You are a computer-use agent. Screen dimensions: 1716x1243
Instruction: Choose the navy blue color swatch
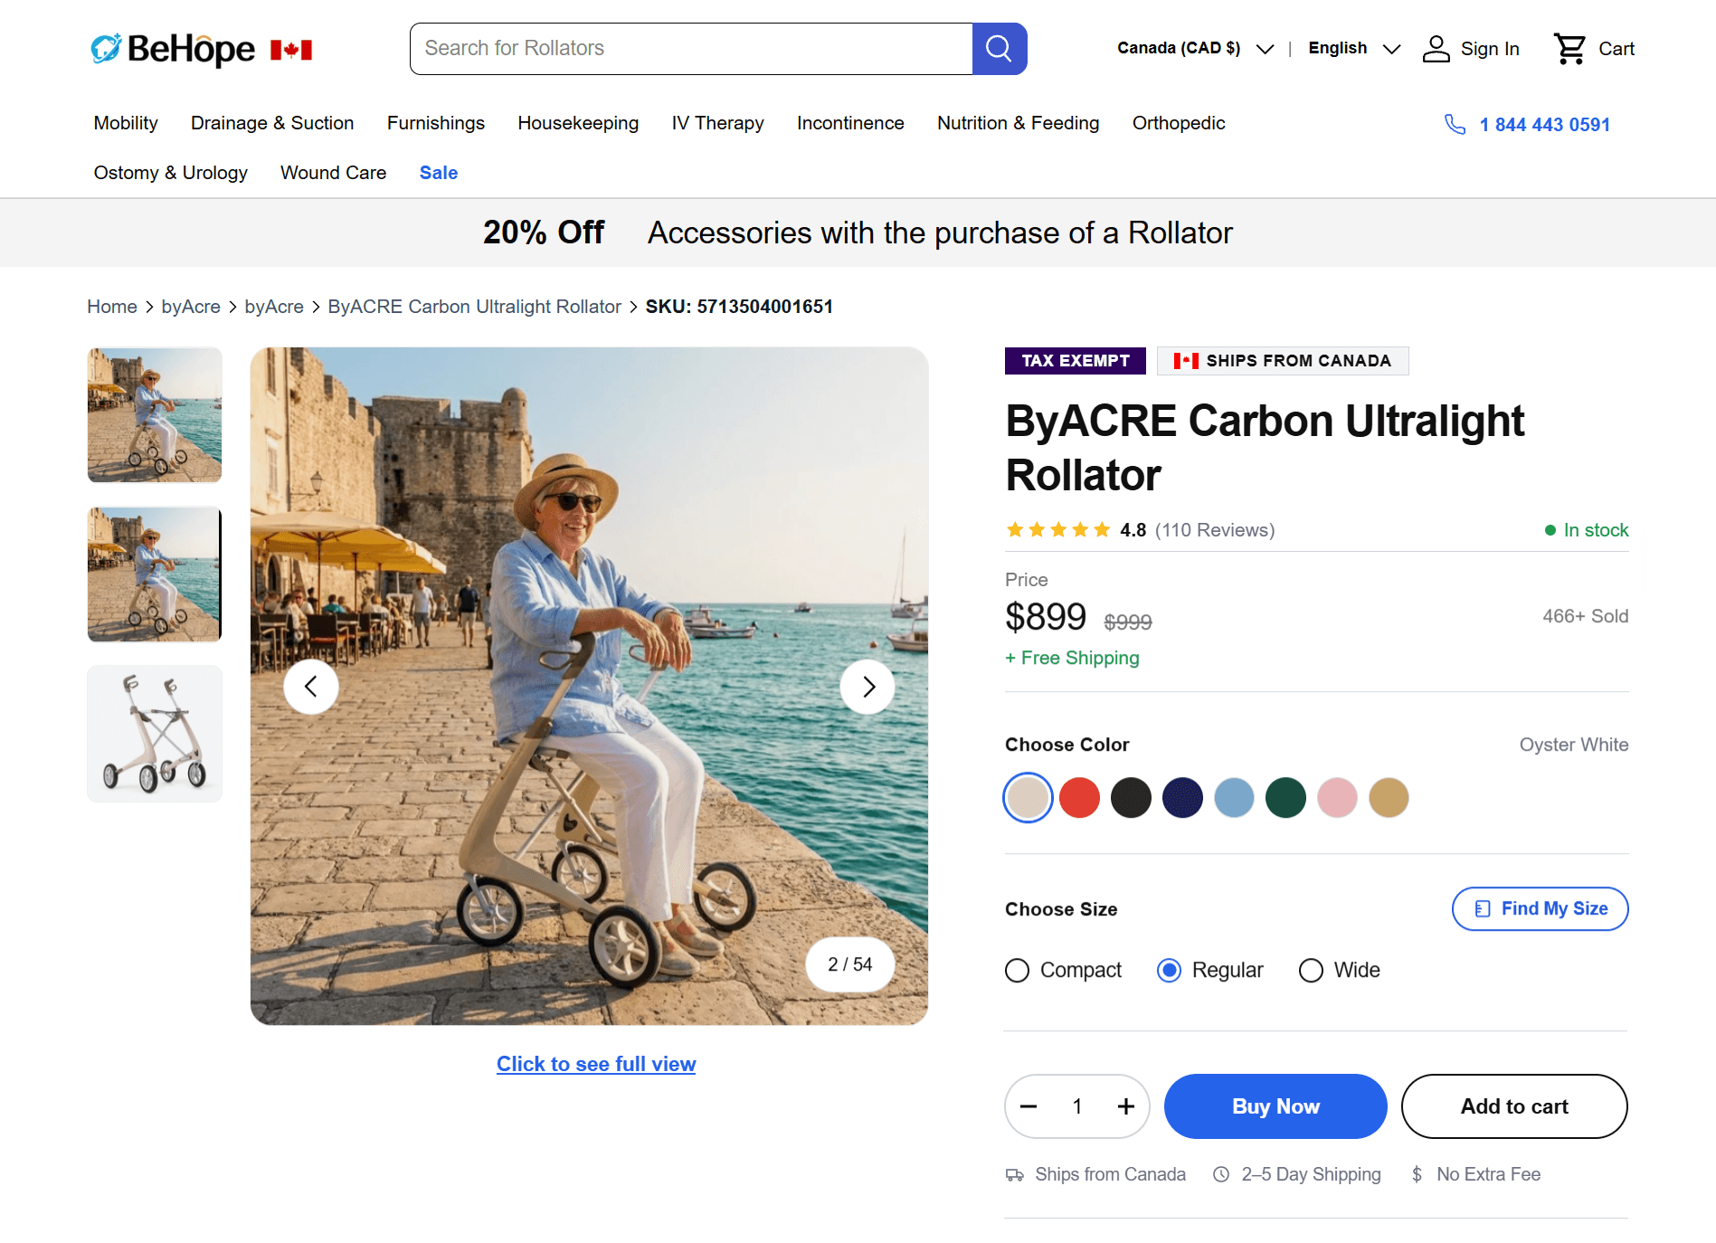[x=1182, y=798]
